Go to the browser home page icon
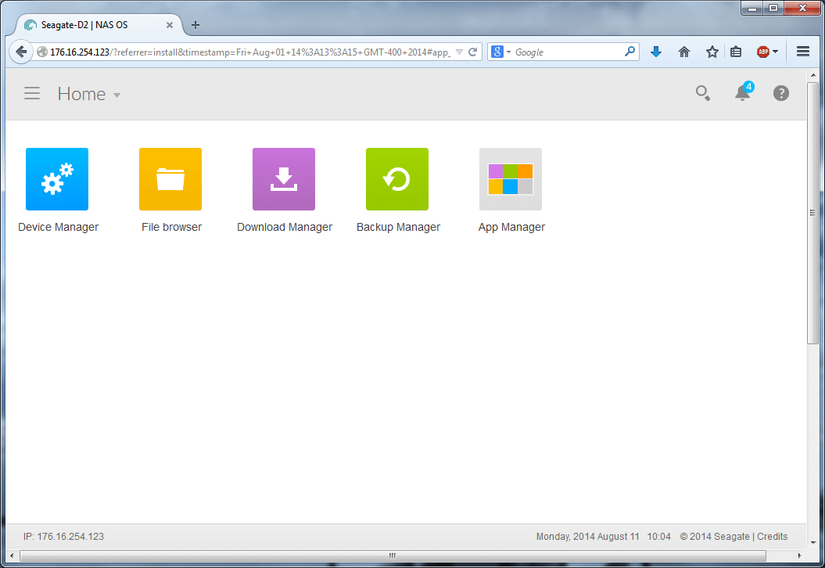825x568 pixels. 684,52
